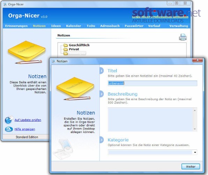Close the Orga-Nicer main window
This screenshot has height=175, width=208.
click(x=185, y=3)
